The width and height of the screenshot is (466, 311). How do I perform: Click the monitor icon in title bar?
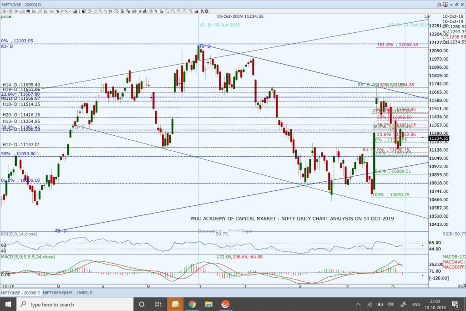point(445,5)
